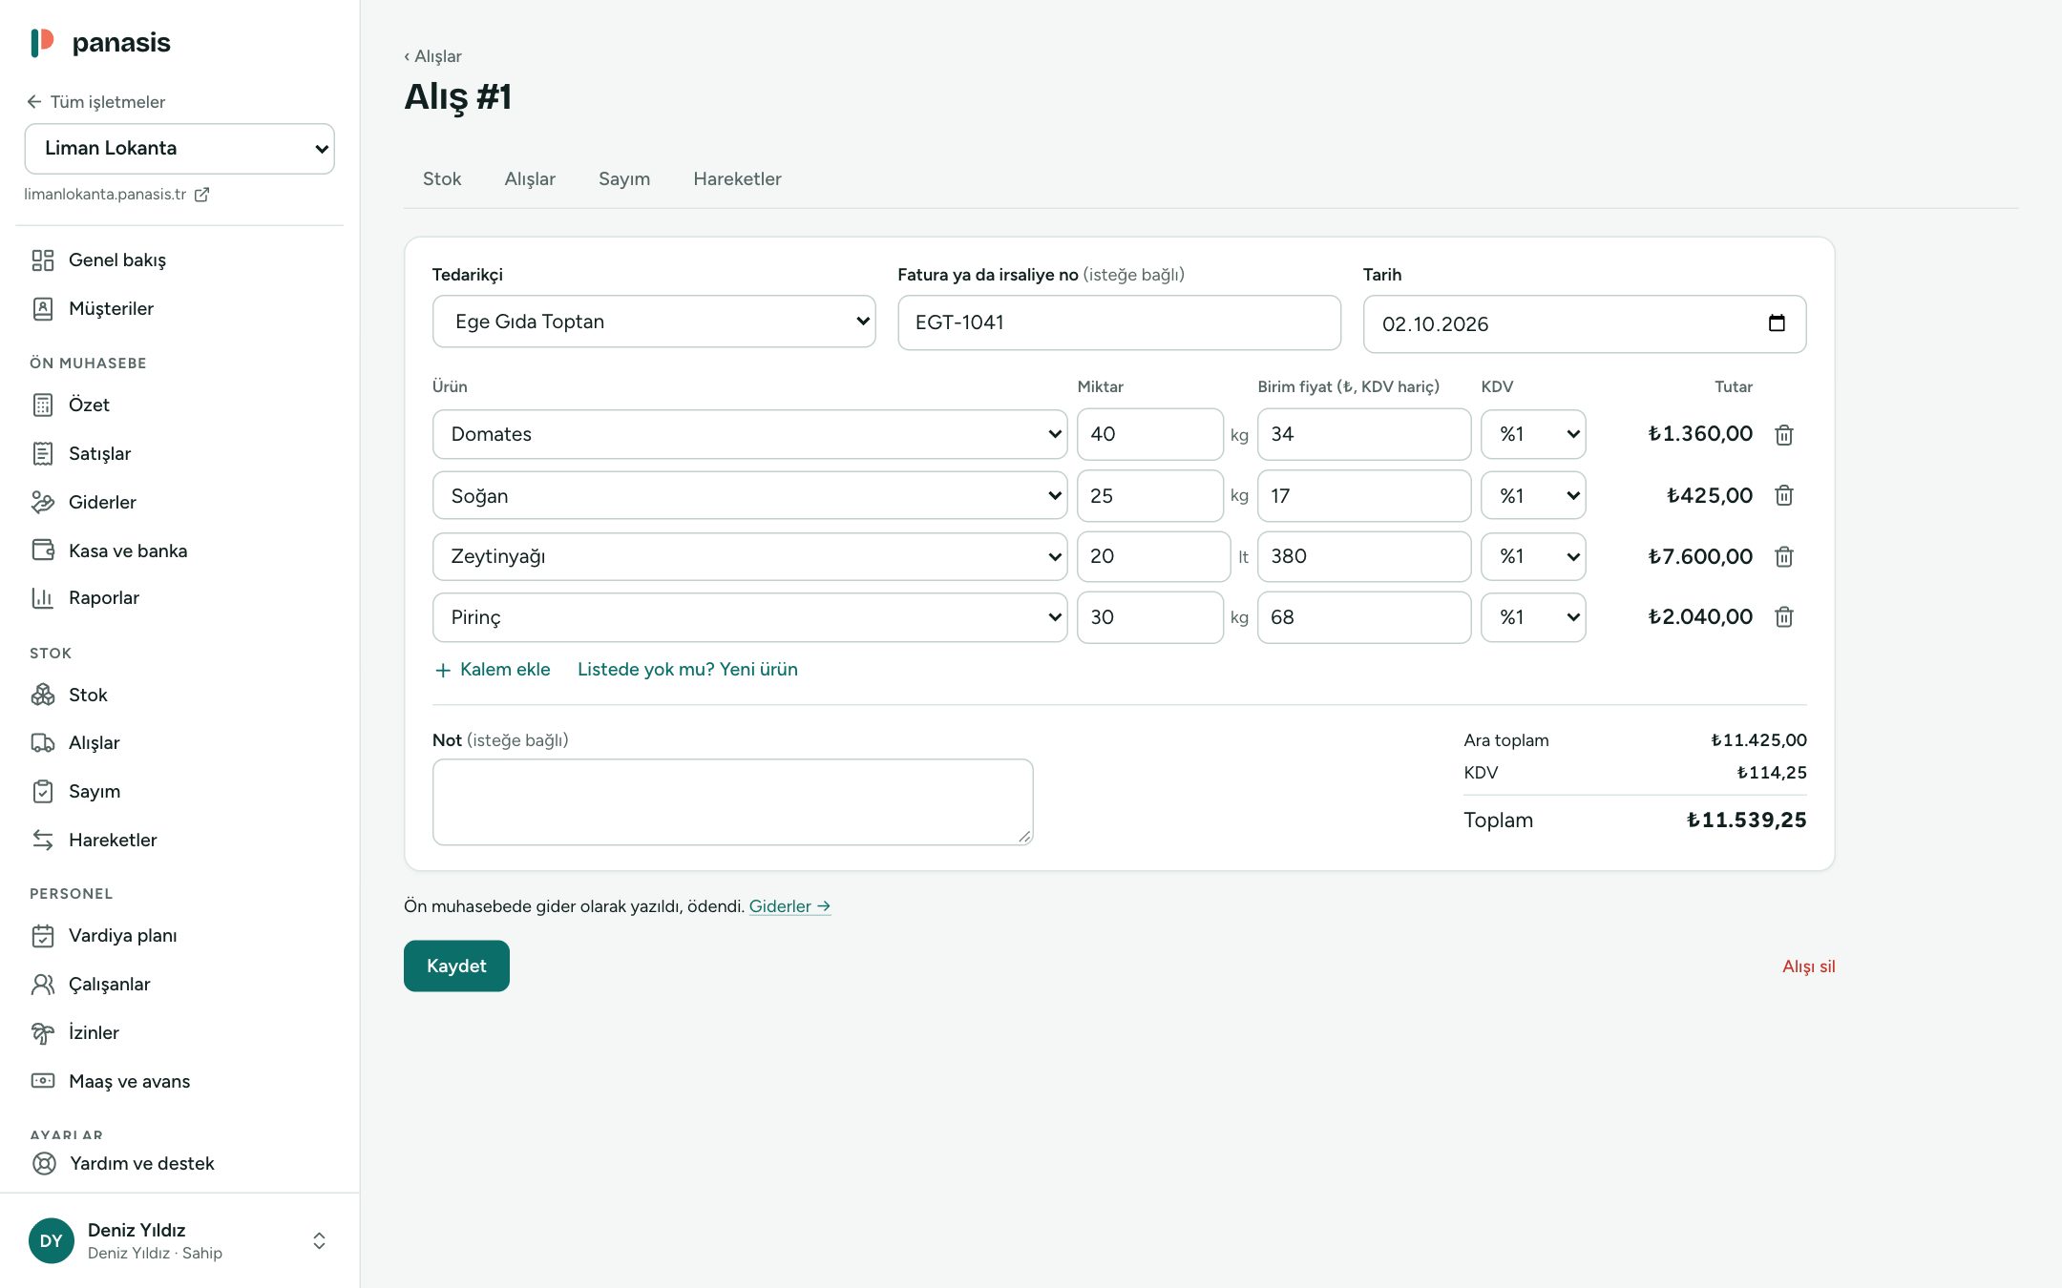This screenshot has height=1288, width=2062.
Task: Delete the Pirinç line with trash icon
Action: tap(1783, 617)
